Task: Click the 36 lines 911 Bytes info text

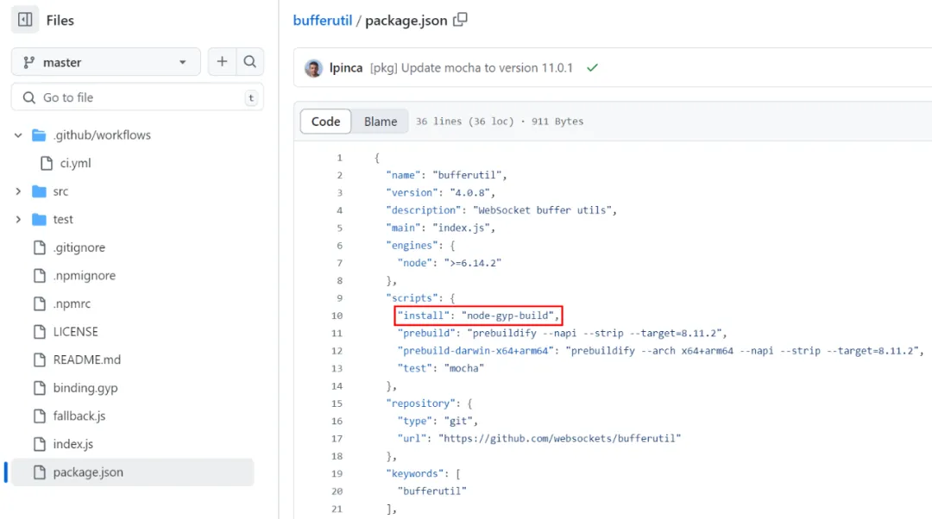Action: 500,122
